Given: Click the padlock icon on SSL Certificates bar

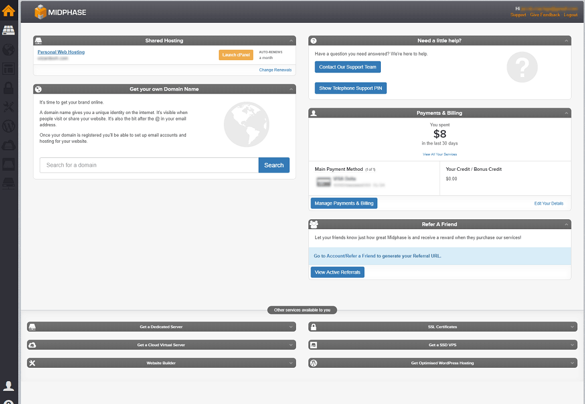Looking at the screenshot, I should [x=314, y=327].
